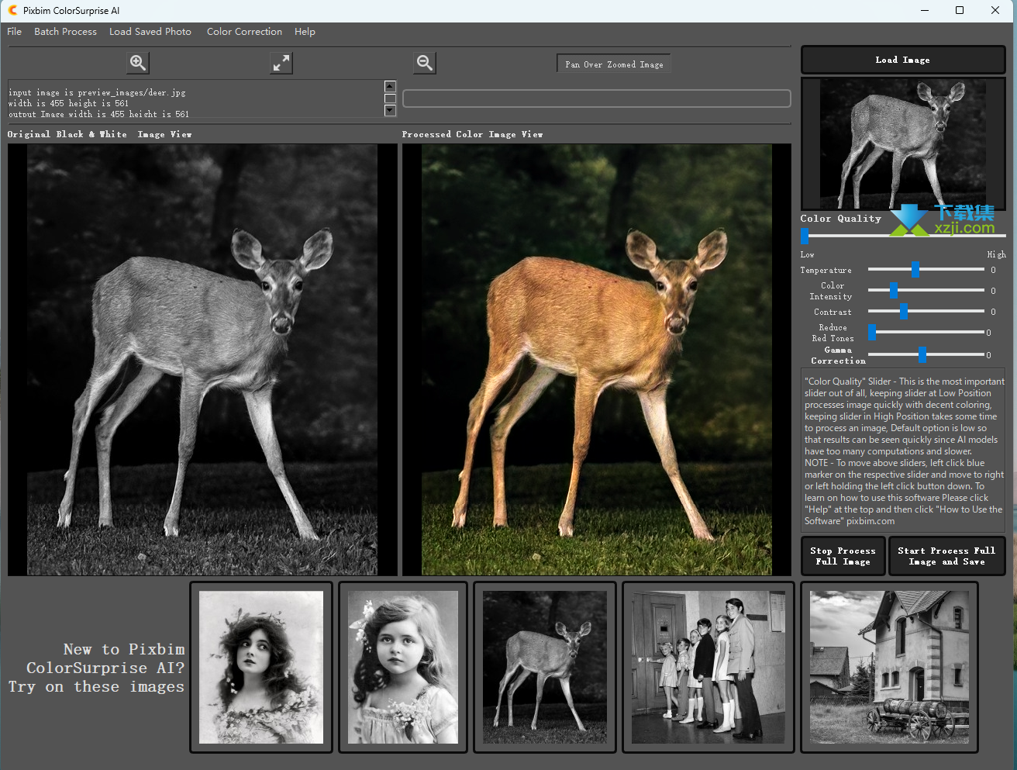Open the Color Correction menu

pos(244,32)
